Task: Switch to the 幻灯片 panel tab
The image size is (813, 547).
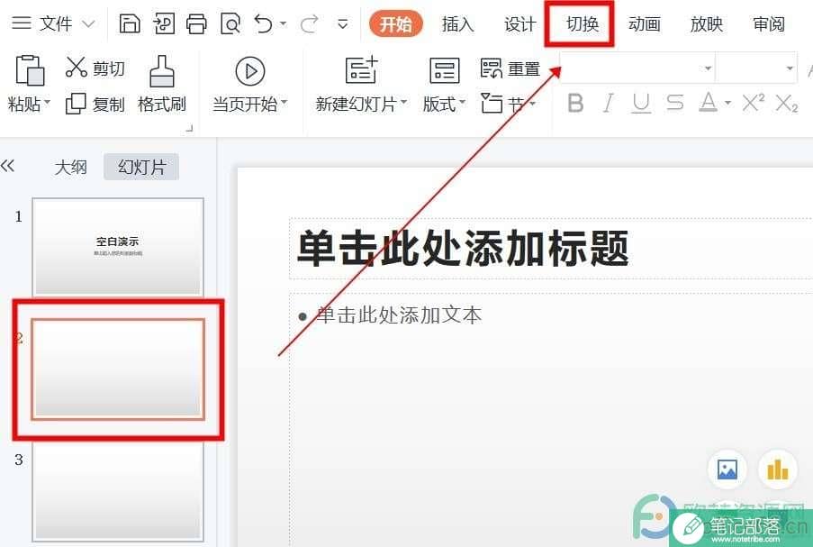Action: coord(141,167)
